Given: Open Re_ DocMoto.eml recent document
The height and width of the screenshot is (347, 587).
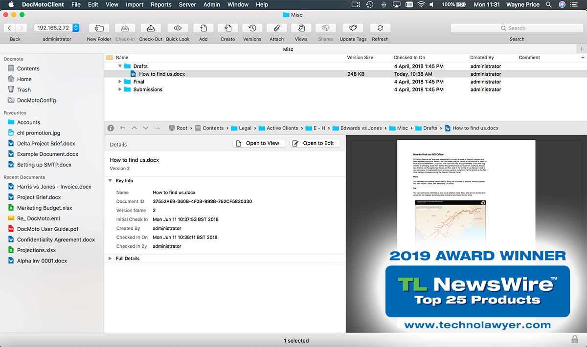Looking at the screenshot, I should point(34,218).
